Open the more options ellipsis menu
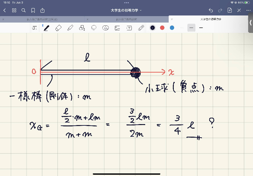 [x=248, y=10]
